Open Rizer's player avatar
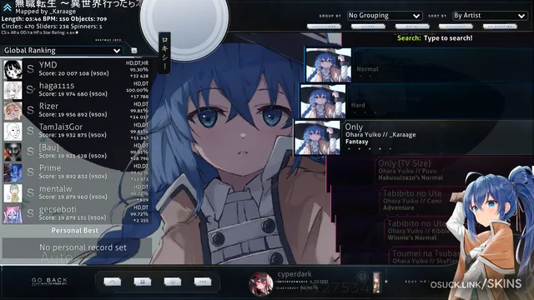The width and height of the screenshot is (534, 300). coord(13,111)
